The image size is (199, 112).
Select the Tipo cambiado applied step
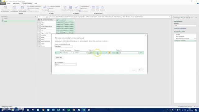coord(180,37)
